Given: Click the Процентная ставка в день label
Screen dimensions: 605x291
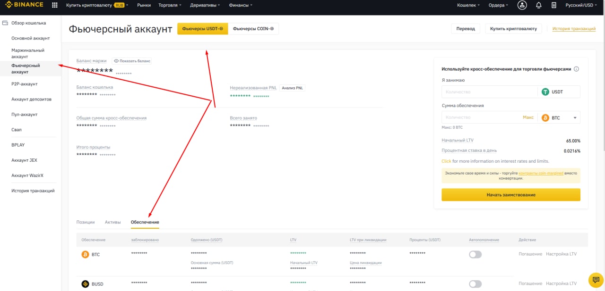Looking at the screenshot, I should pos(469,151).
